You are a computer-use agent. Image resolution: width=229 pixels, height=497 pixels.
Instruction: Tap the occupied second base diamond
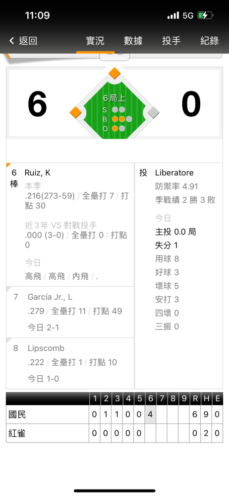click(x=114, y=73)
